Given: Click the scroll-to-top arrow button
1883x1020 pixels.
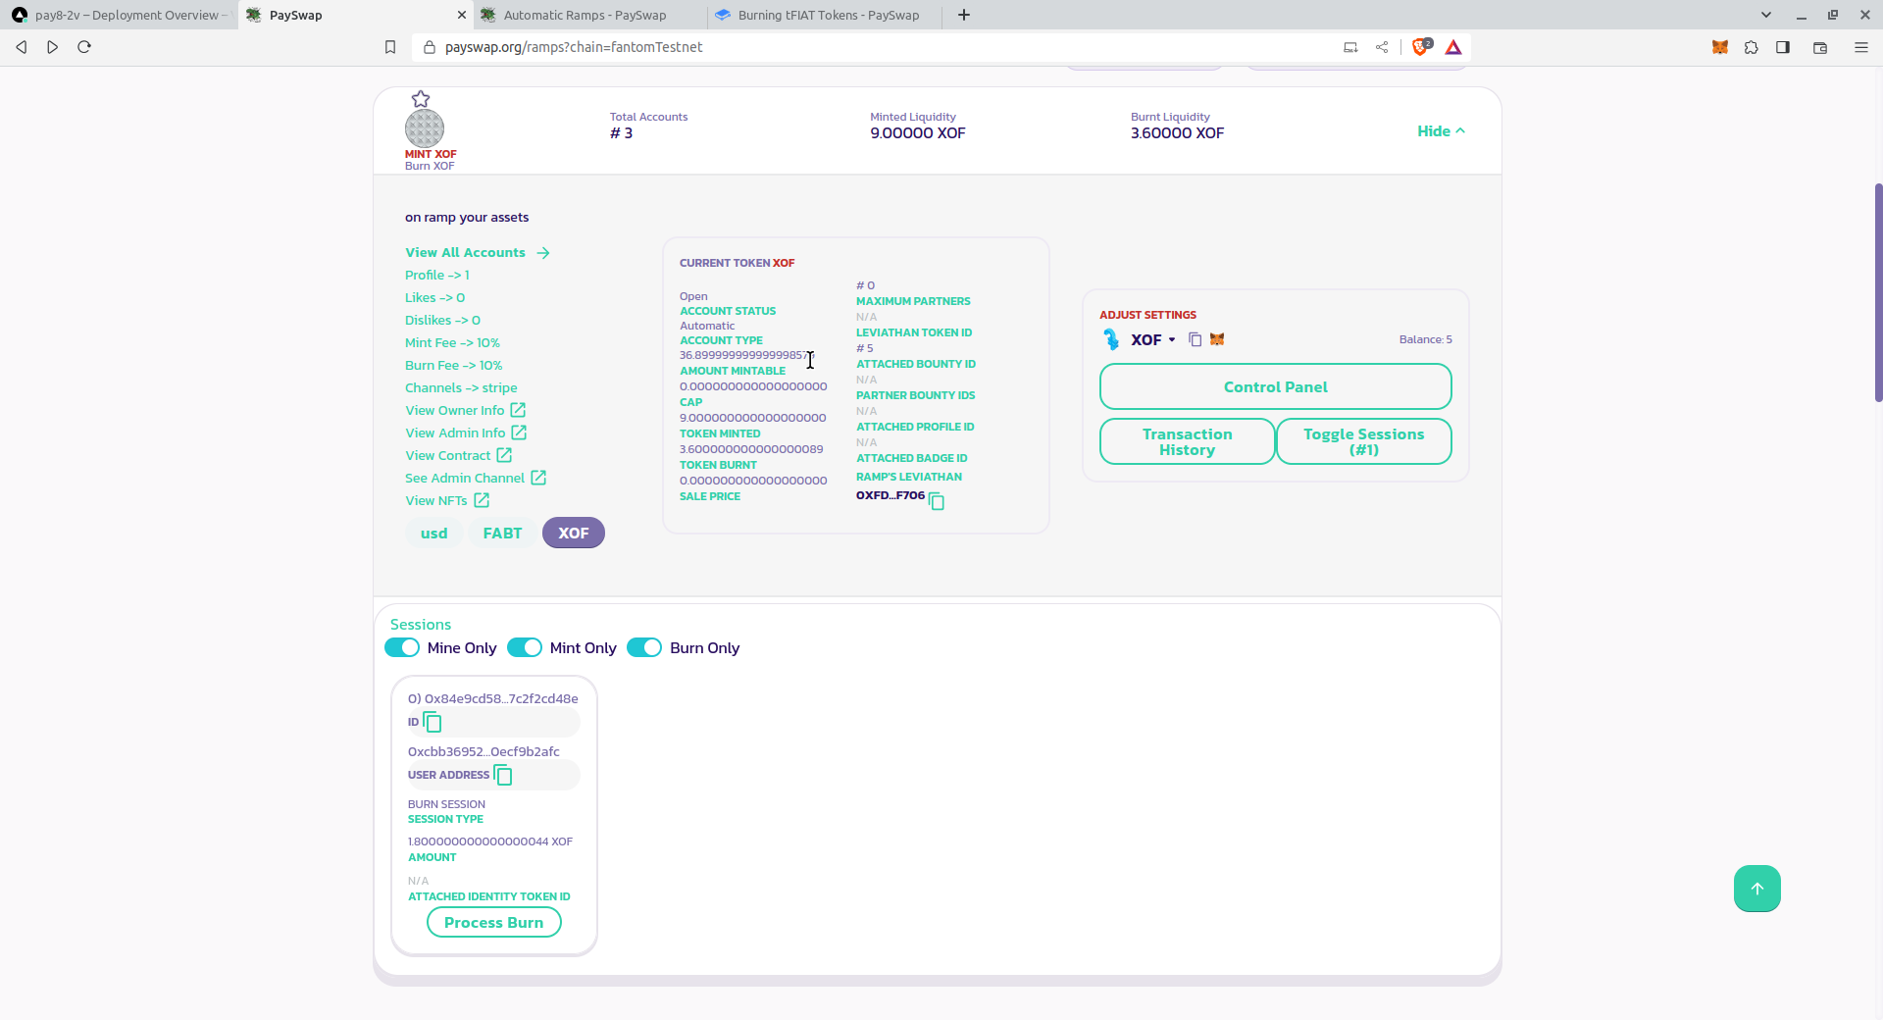Looking at the screenshot, I should [x=1756, y=889].
